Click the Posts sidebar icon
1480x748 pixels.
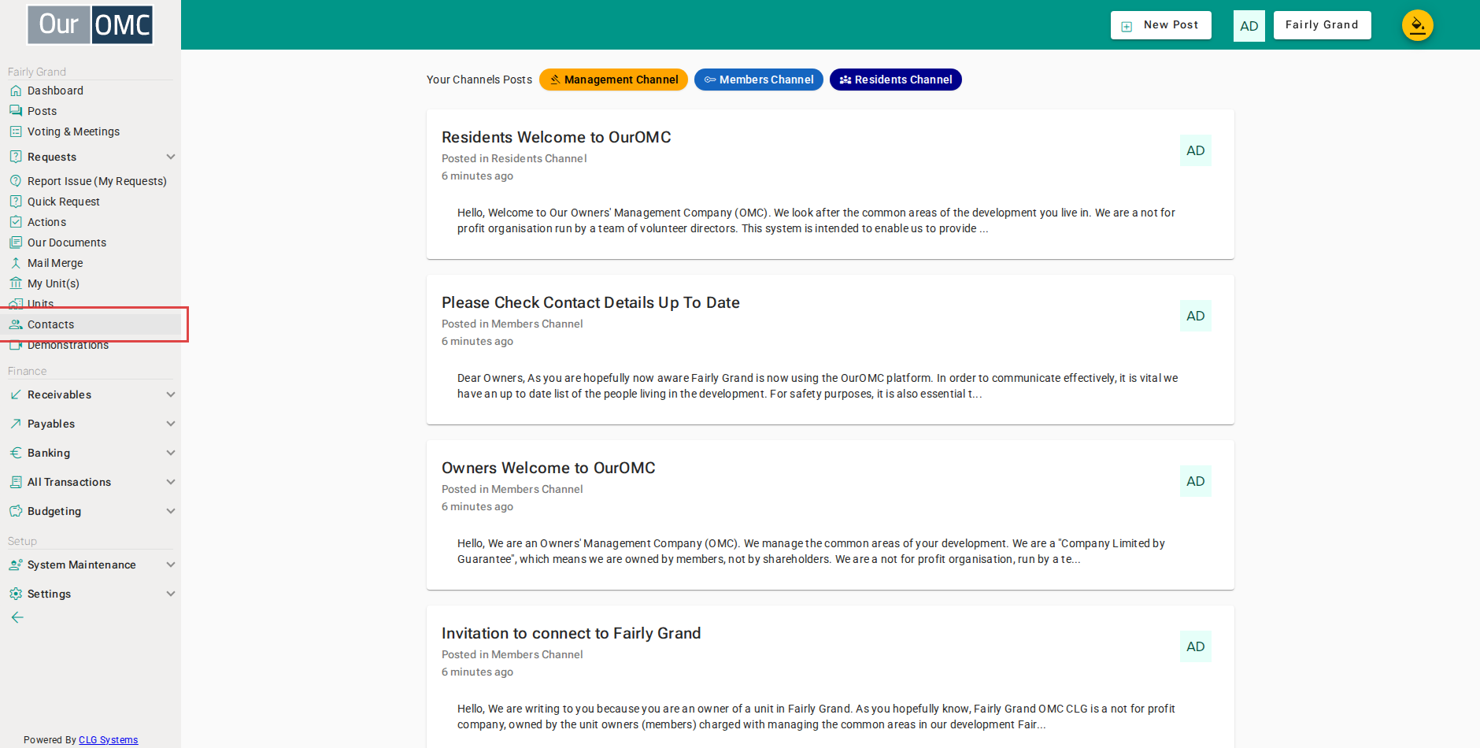tap(16, 111)
